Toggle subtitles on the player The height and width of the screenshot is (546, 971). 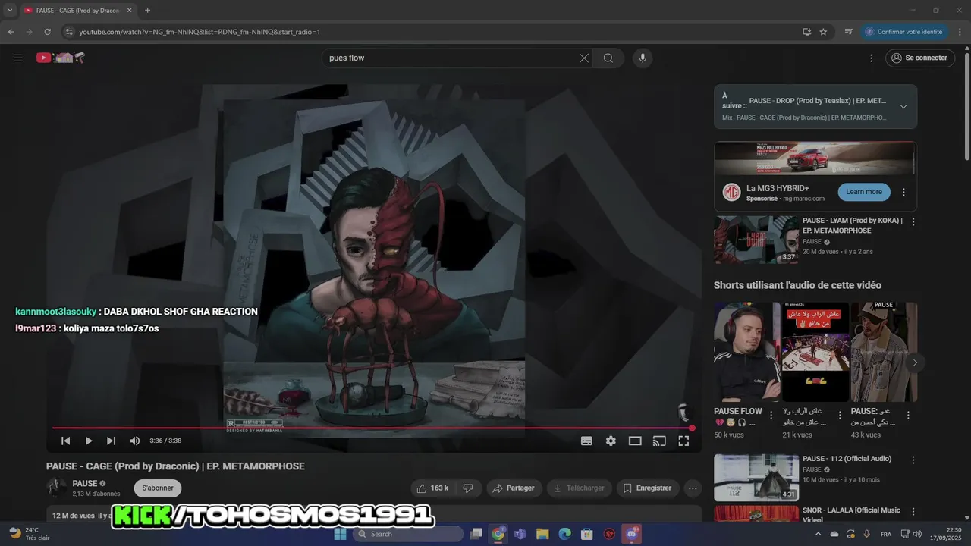(x=586, y=441)
